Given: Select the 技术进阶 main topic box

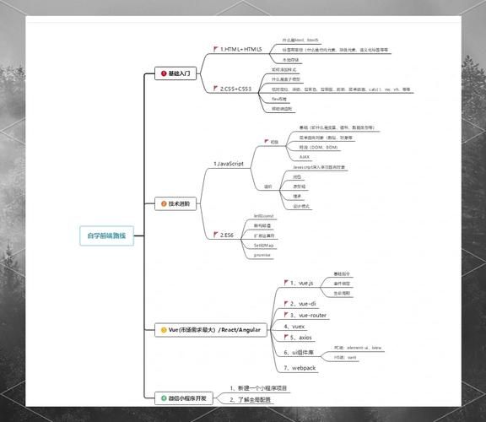Looking at the screenshot, I should click(x=175, y=203).
